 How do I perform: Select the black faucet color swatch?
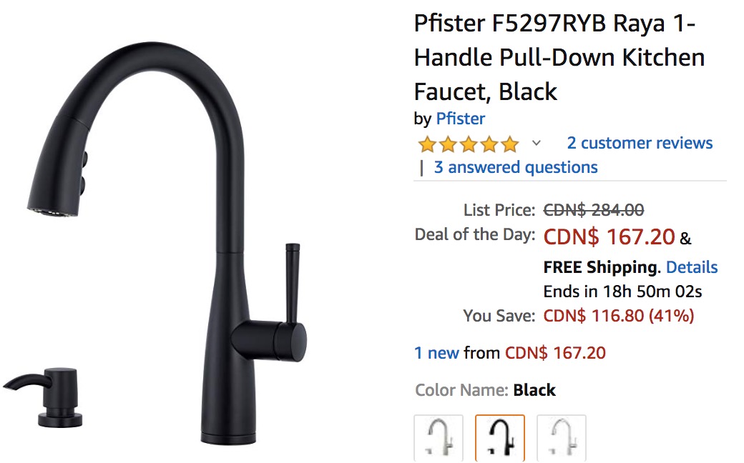(499, 437)
